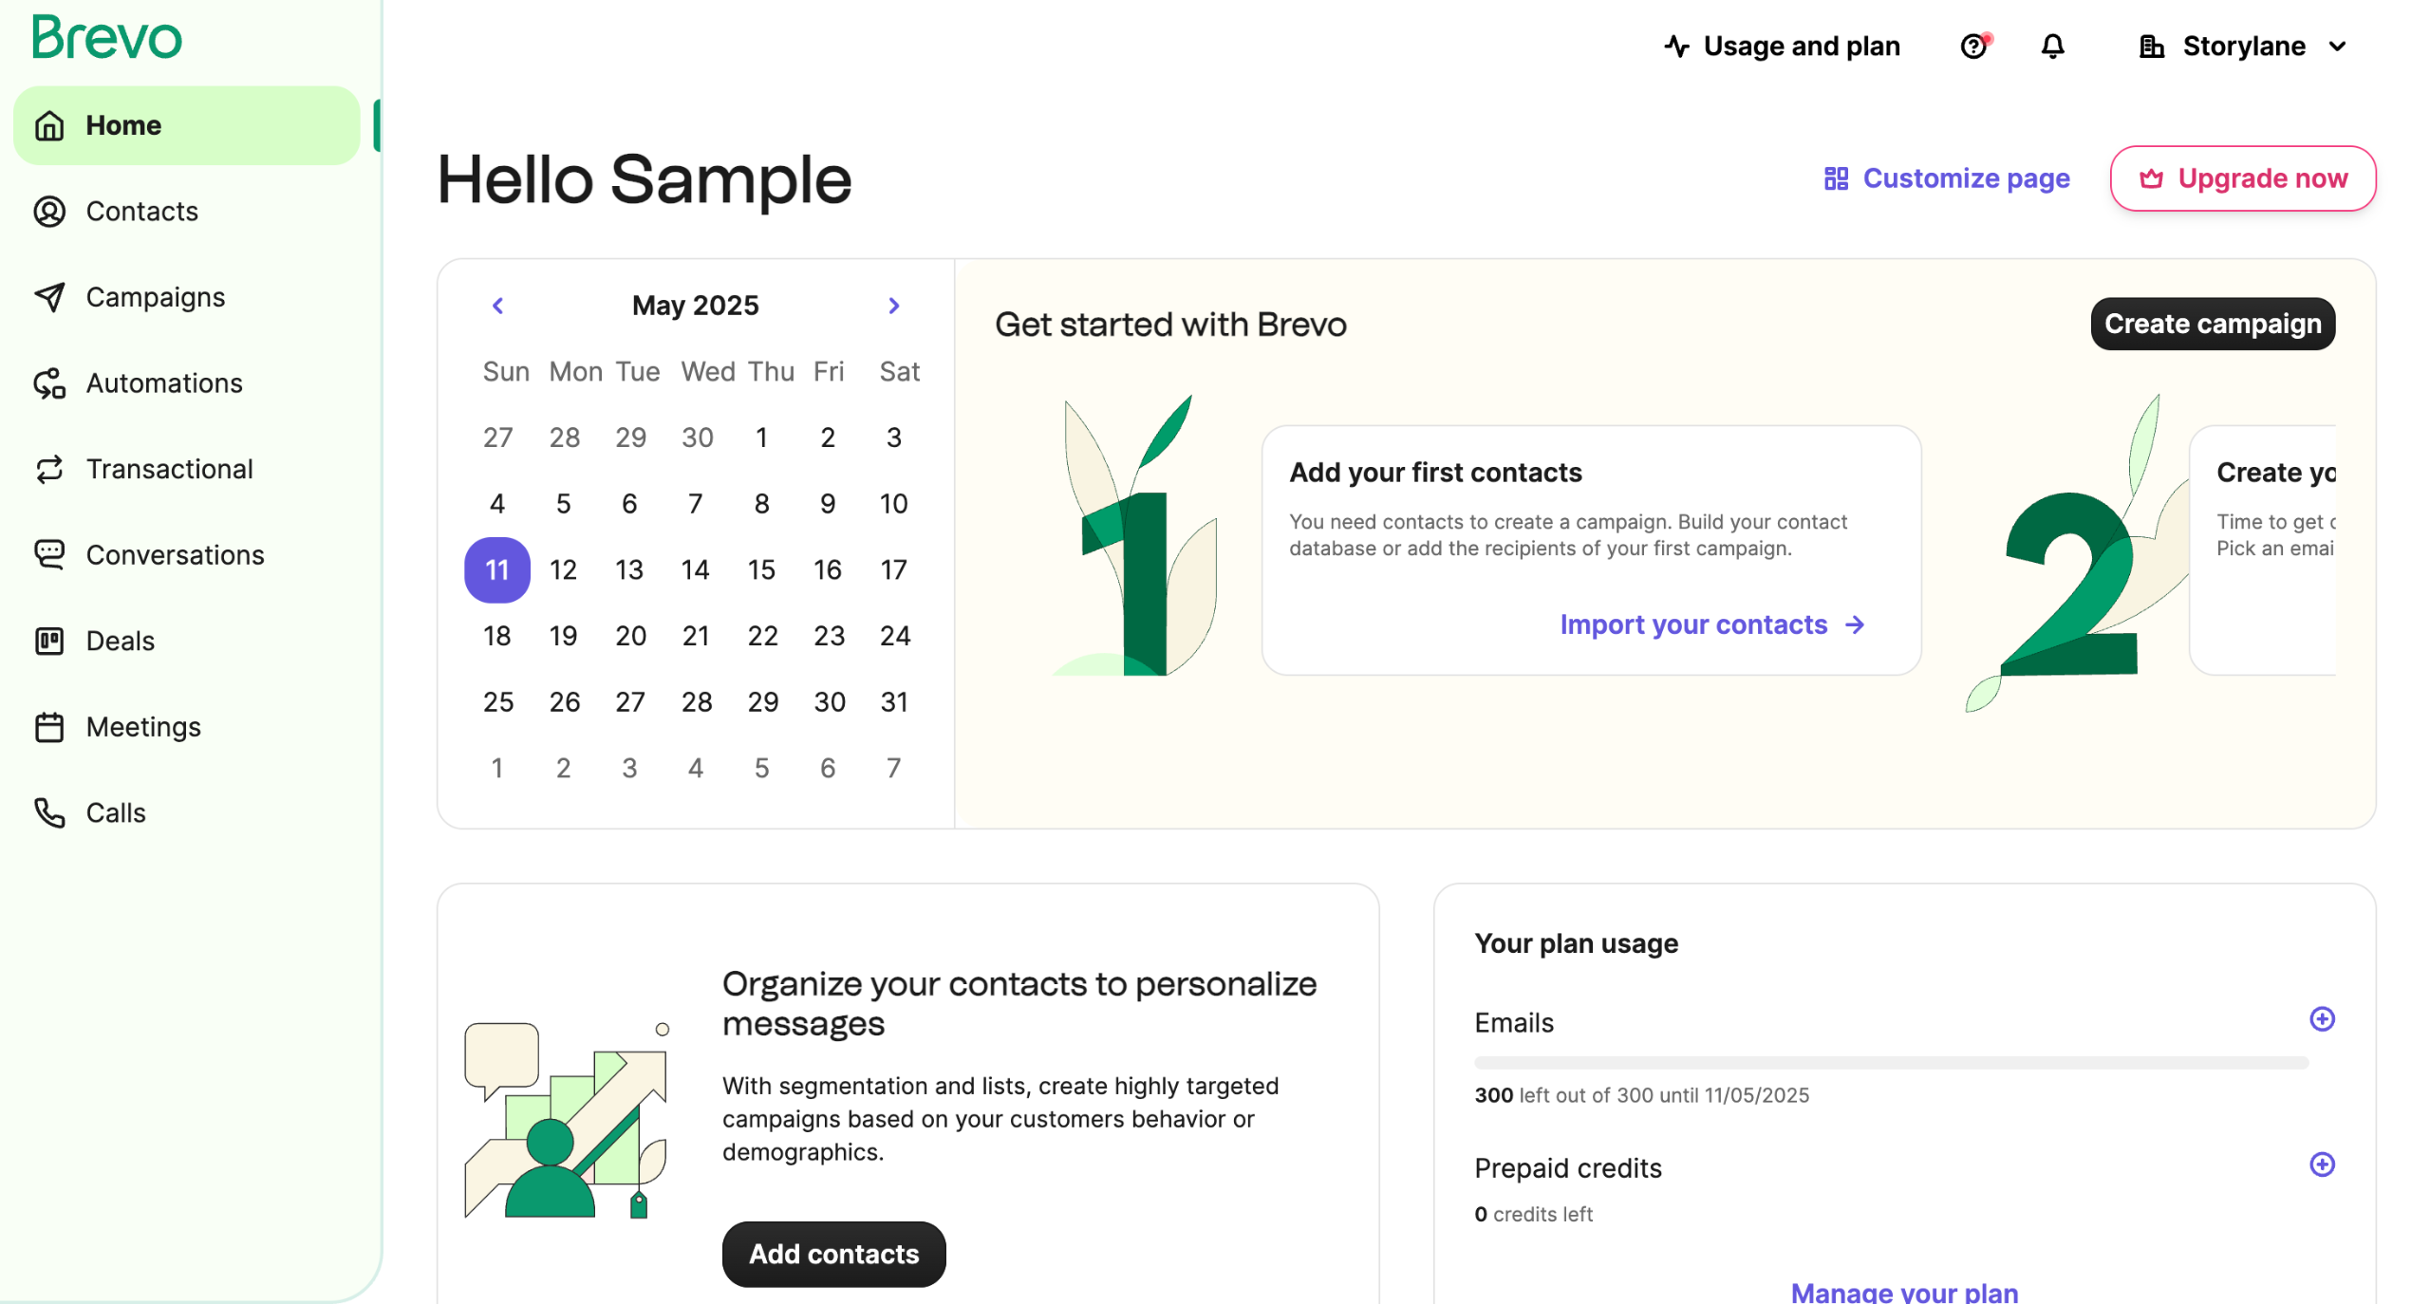Open Calls from the sidebar
Screen dimensions: 2430x1304
pyautogui.click(x=115, y=813)
